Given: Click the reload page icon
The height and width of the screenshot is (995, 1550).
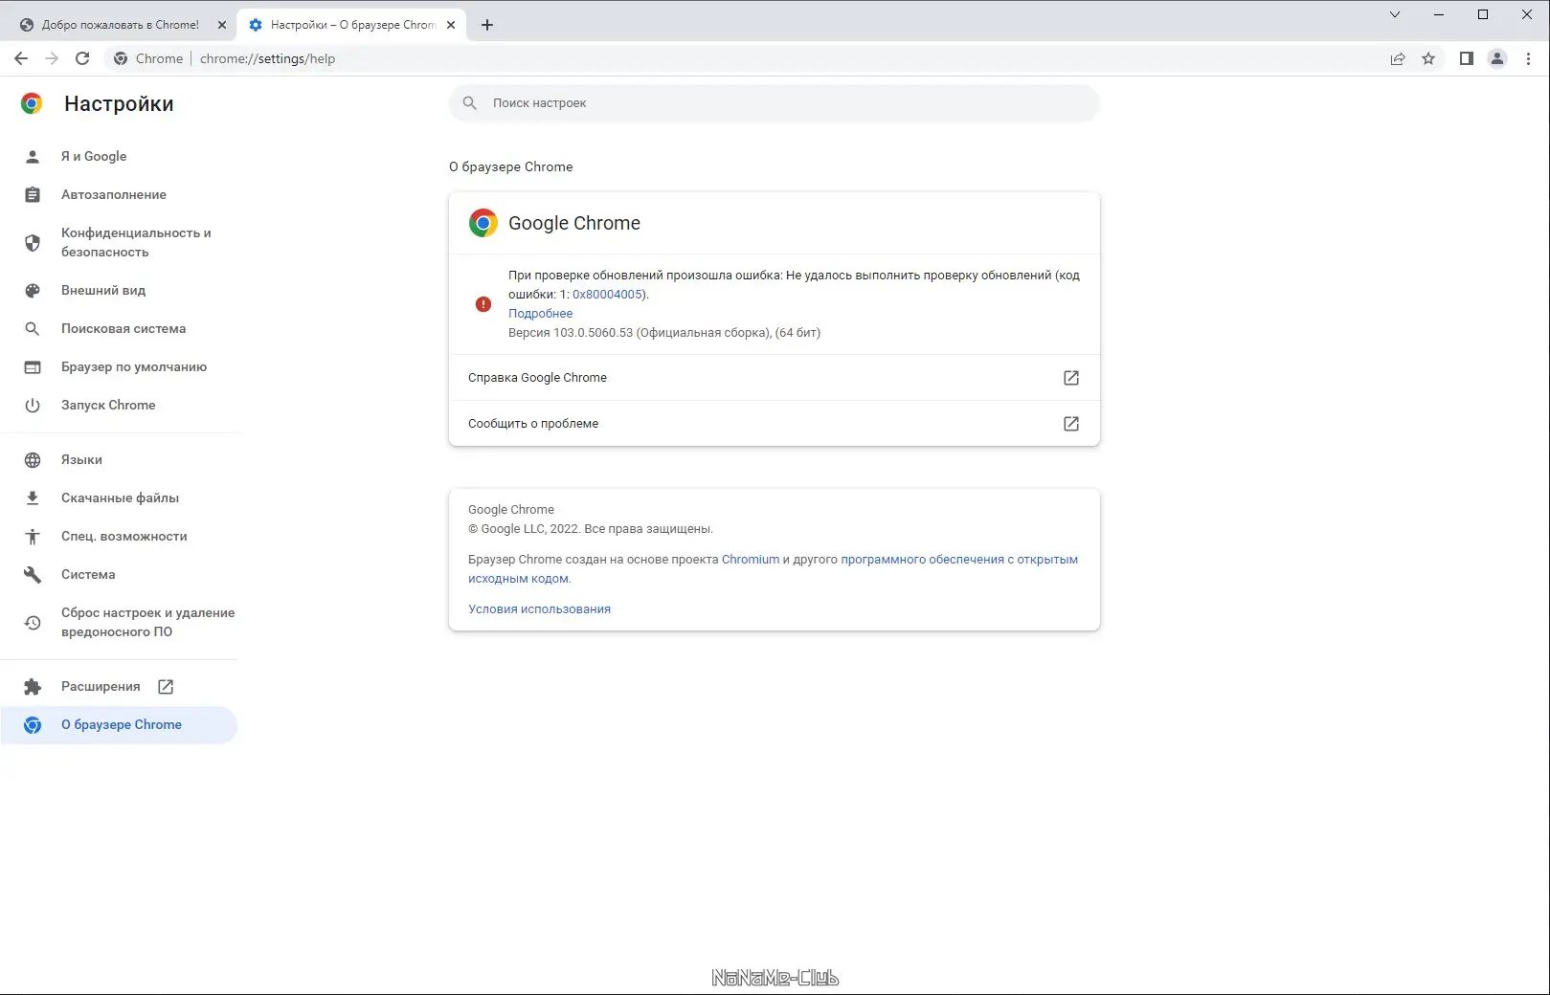Looking at the screenshot, I should (82, 58).
